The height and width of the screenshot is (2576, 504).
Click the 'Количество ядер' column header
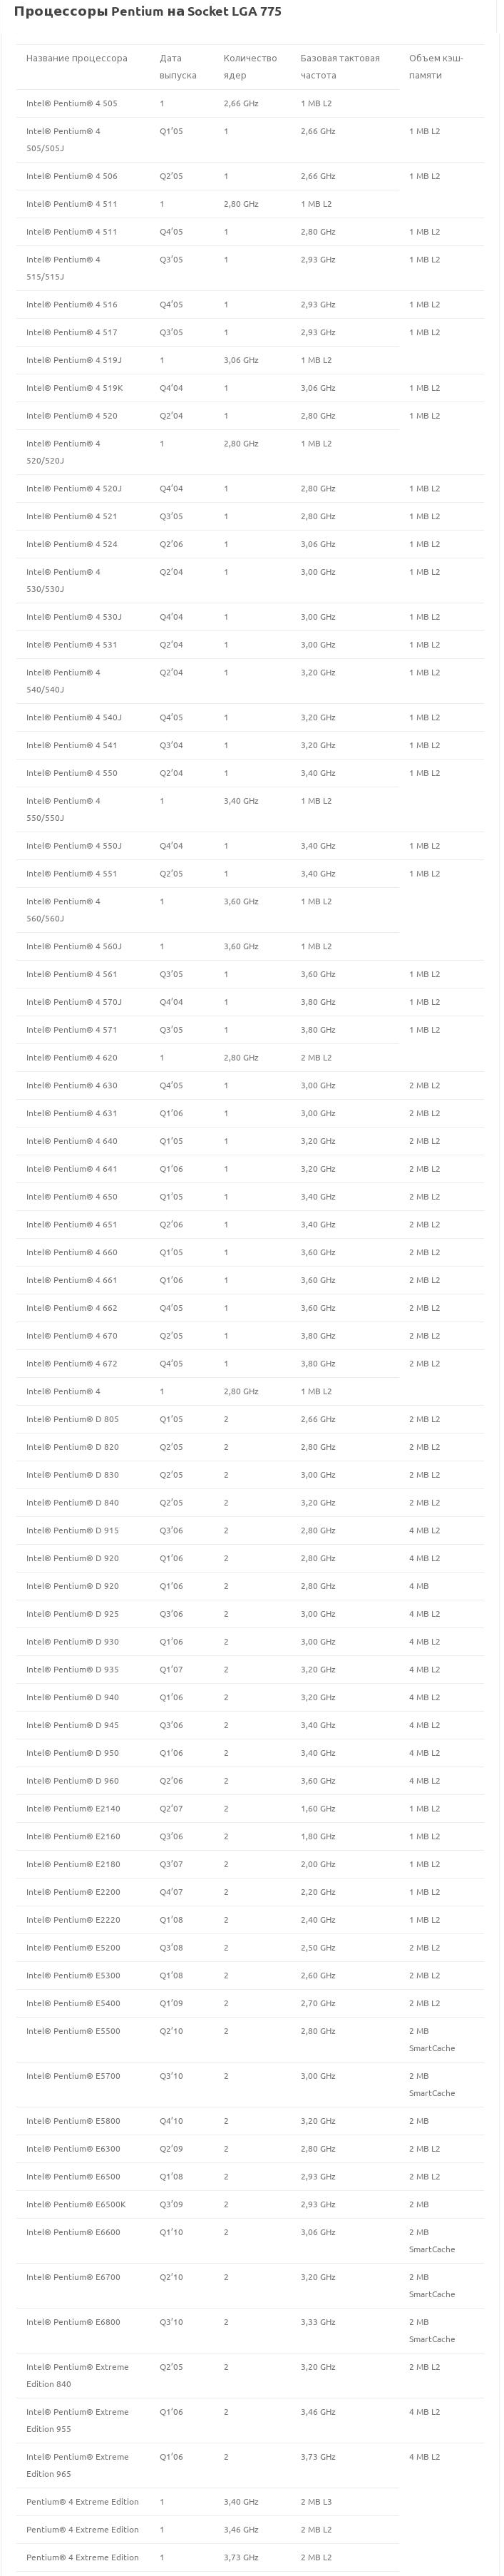click(250, 66)
